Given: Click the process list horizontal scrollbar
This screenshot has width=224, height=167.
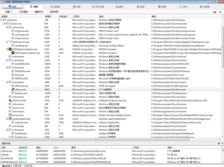Looking at the screenshot, I should pos(96,139).
